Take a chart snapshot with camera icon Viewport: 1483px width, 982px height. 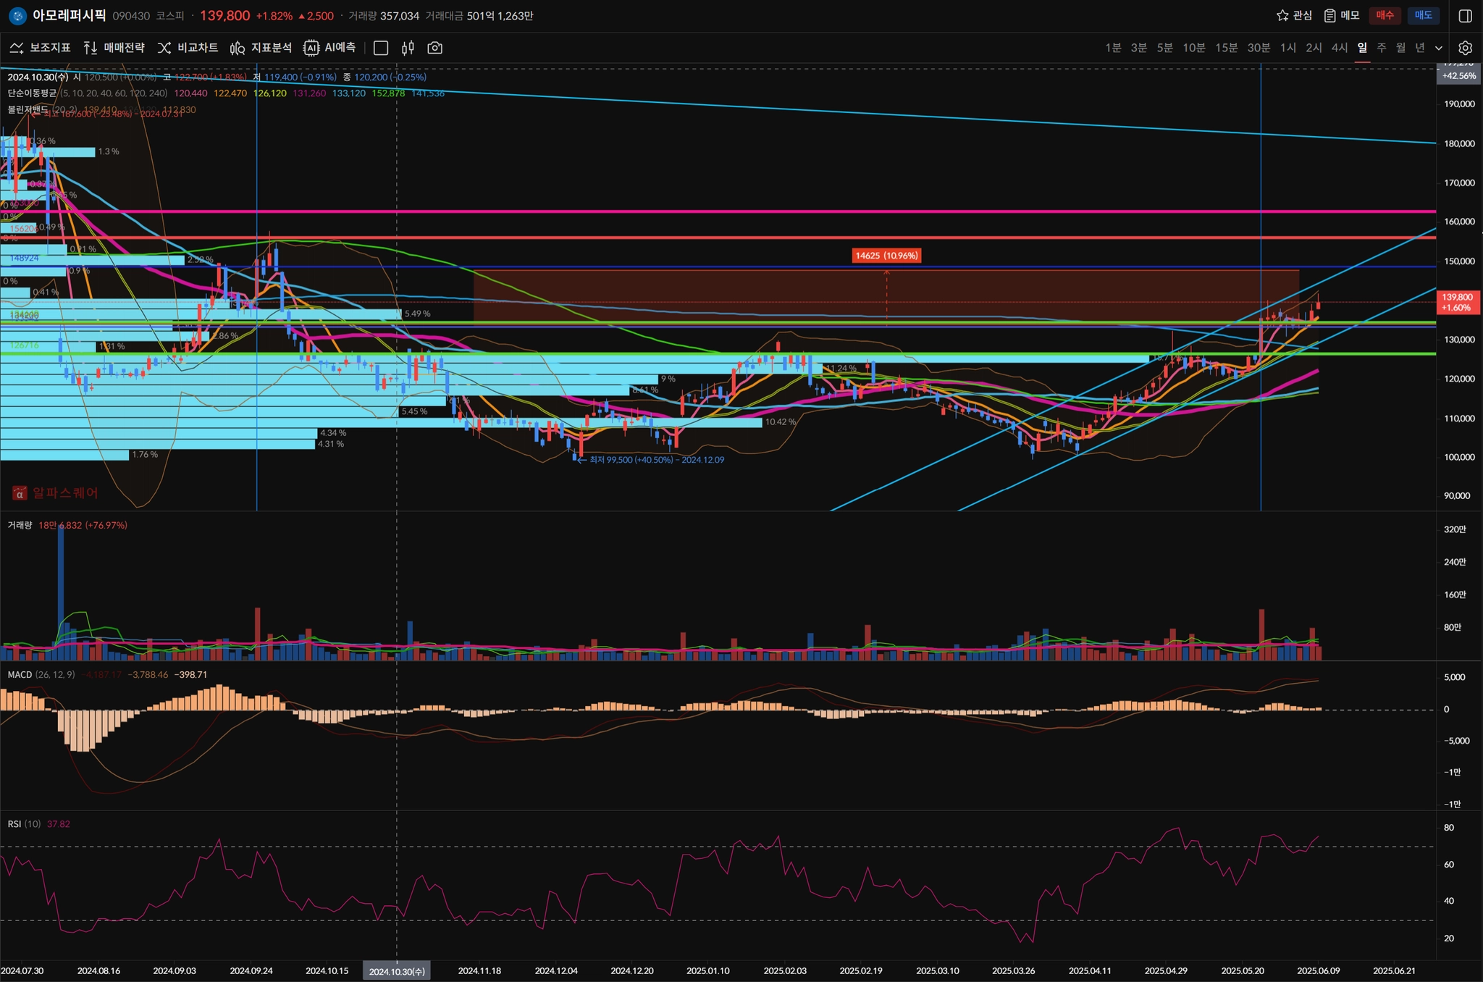click(x=434, y=48)
